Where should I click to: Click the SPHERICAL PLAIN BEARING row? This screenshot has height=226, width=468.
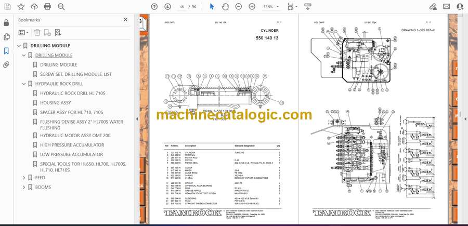(x=223, y=186)
